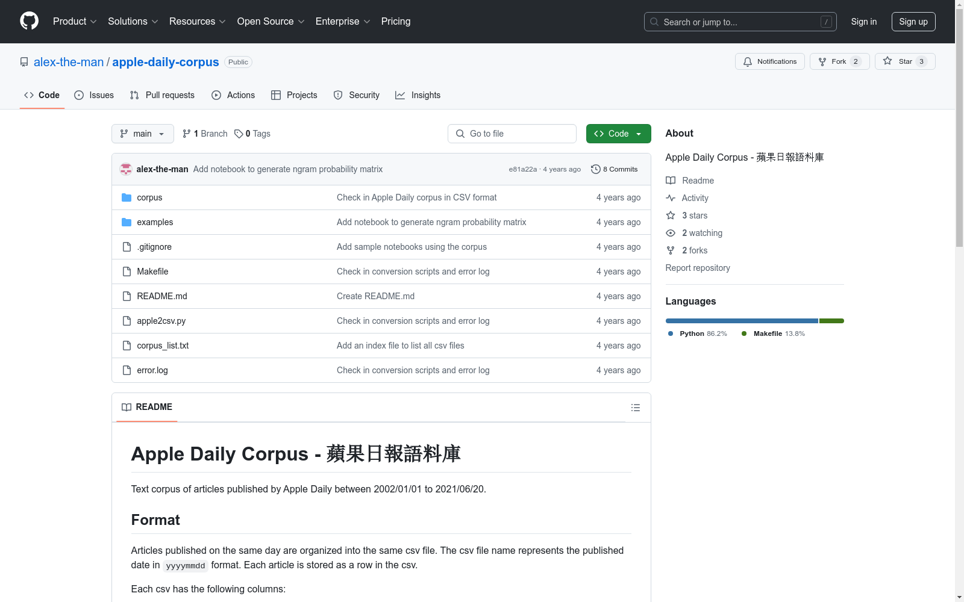Expand the Open Source menu

pos(271,21)
